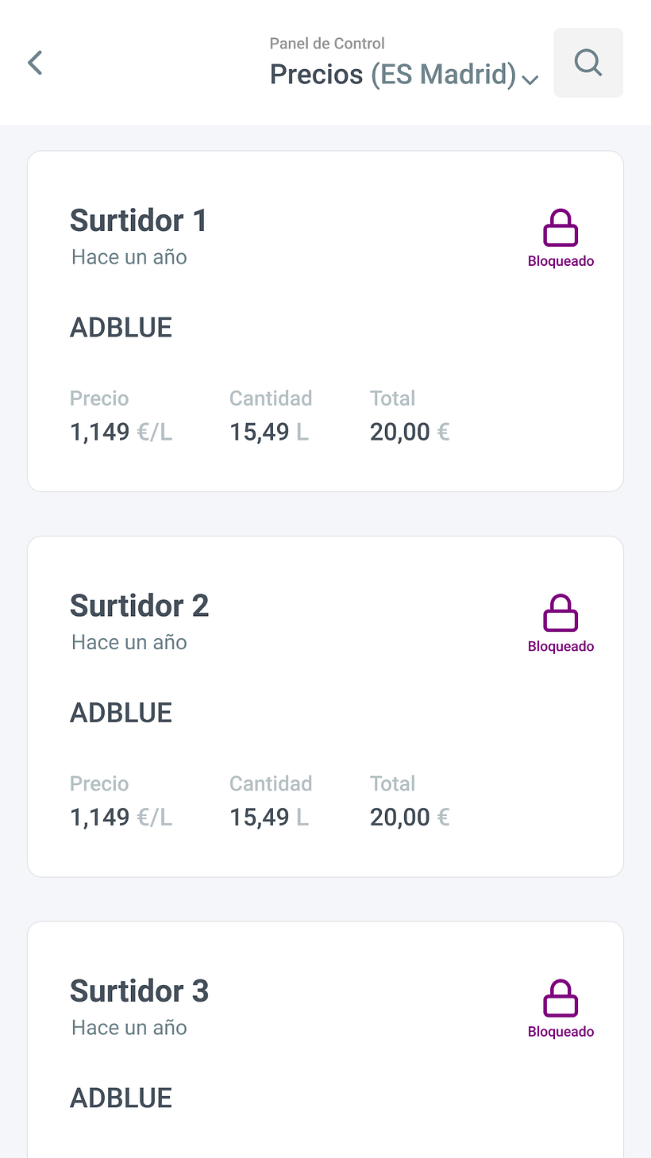Tap the Surtidor 3 lock icon
The height and width of the screenshot is (1158, 651).
pyautogui.click(x=560, y=998)
